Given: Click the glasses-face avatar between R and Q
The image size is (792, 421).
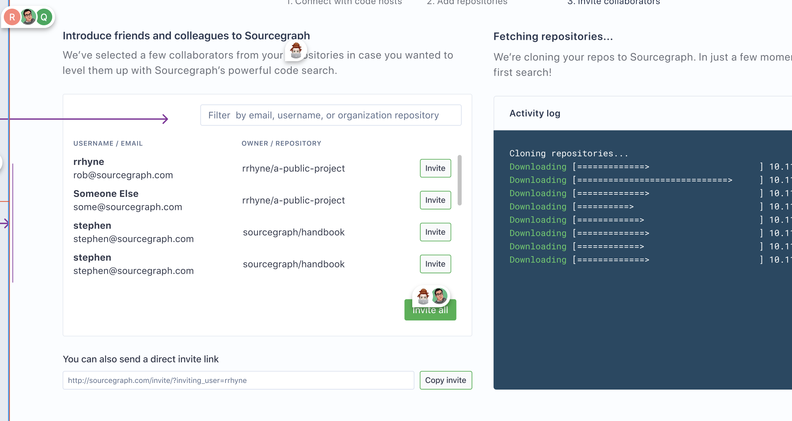Looking at the screenshot, I should (x=28, y=17).
